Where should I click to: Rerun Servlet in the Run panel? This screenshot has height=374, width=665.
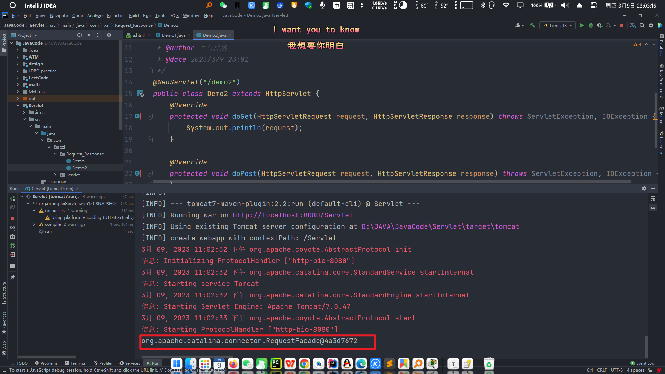click(x=12, y=198)
